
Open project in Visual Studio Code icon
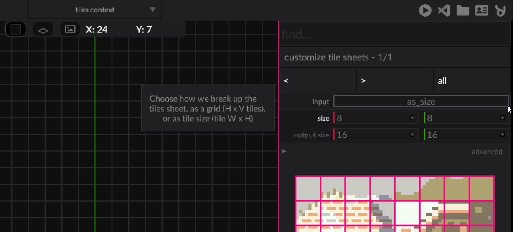pos(444,10)
